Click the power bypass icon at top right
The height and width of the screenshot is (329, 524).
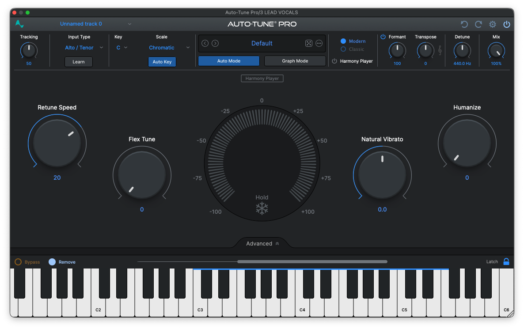tap(506, 24)
